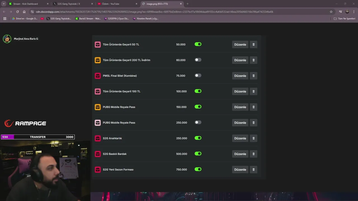Click Düzenle for S2G Anahtarlık
Screen dimensions: 358x201
click(x=240, y=138)
